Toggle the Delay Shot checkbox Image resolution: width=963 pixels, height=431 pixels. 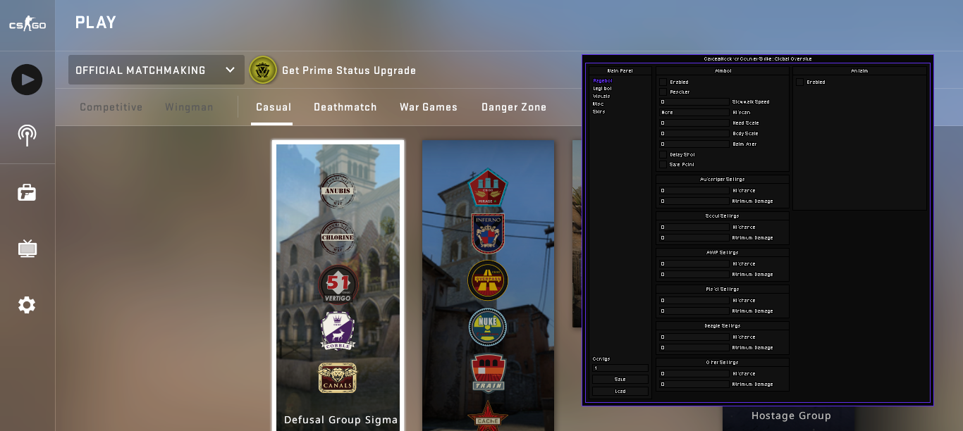(663, 155)
